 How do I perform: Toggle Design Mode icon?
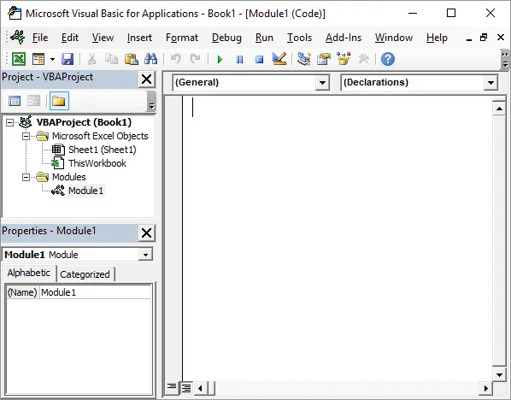[279, 59]
